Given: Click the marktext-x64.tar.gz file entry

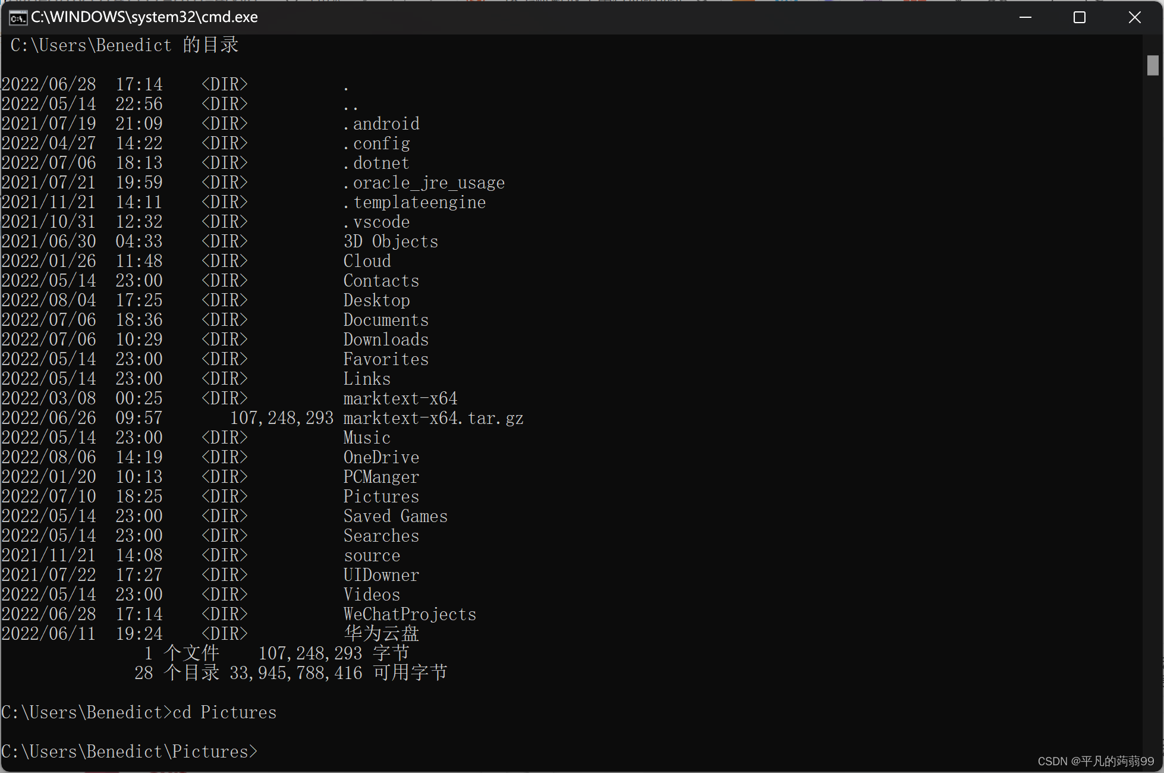Looking at the screenshot, I should [x=433, y=418].
